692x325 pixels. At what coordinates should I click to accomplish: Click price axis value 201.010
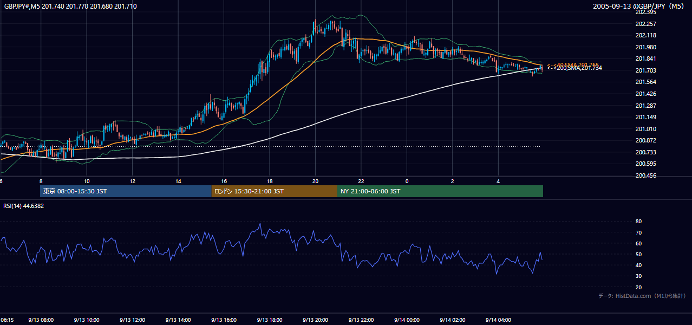click(645, 129)
